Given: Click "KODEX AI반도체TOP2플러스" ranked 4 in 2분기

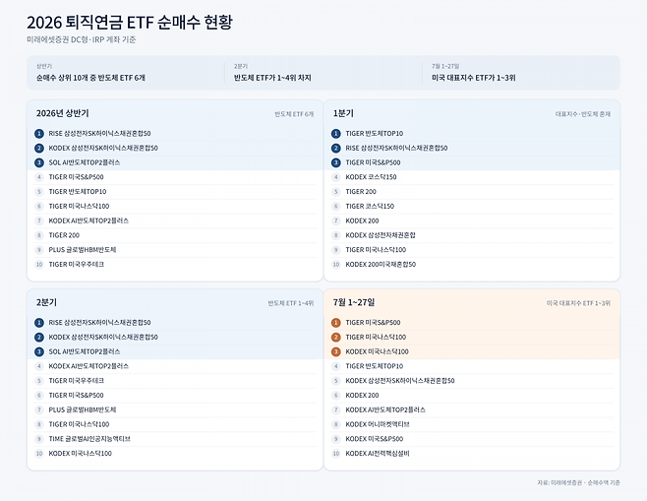Looking at the screenshot, I should click(x=88, y=366).
